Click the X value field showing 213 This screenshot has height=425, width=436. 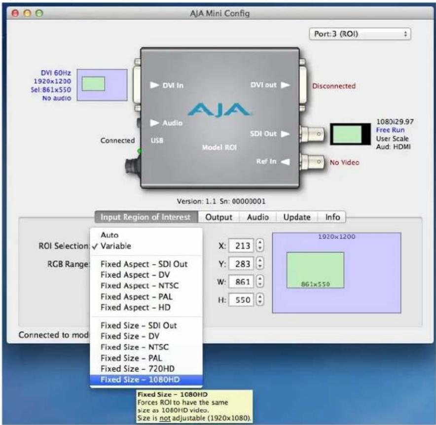point(241,246)
